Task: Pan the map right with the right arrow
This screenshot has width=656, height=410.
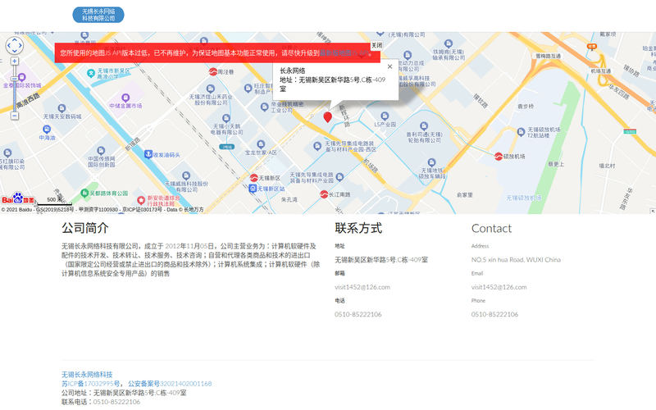Action: [x=20, y=46]
